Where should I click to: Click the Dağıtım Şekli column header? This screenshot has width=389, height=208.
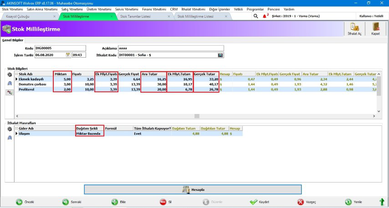click(90, 129)
